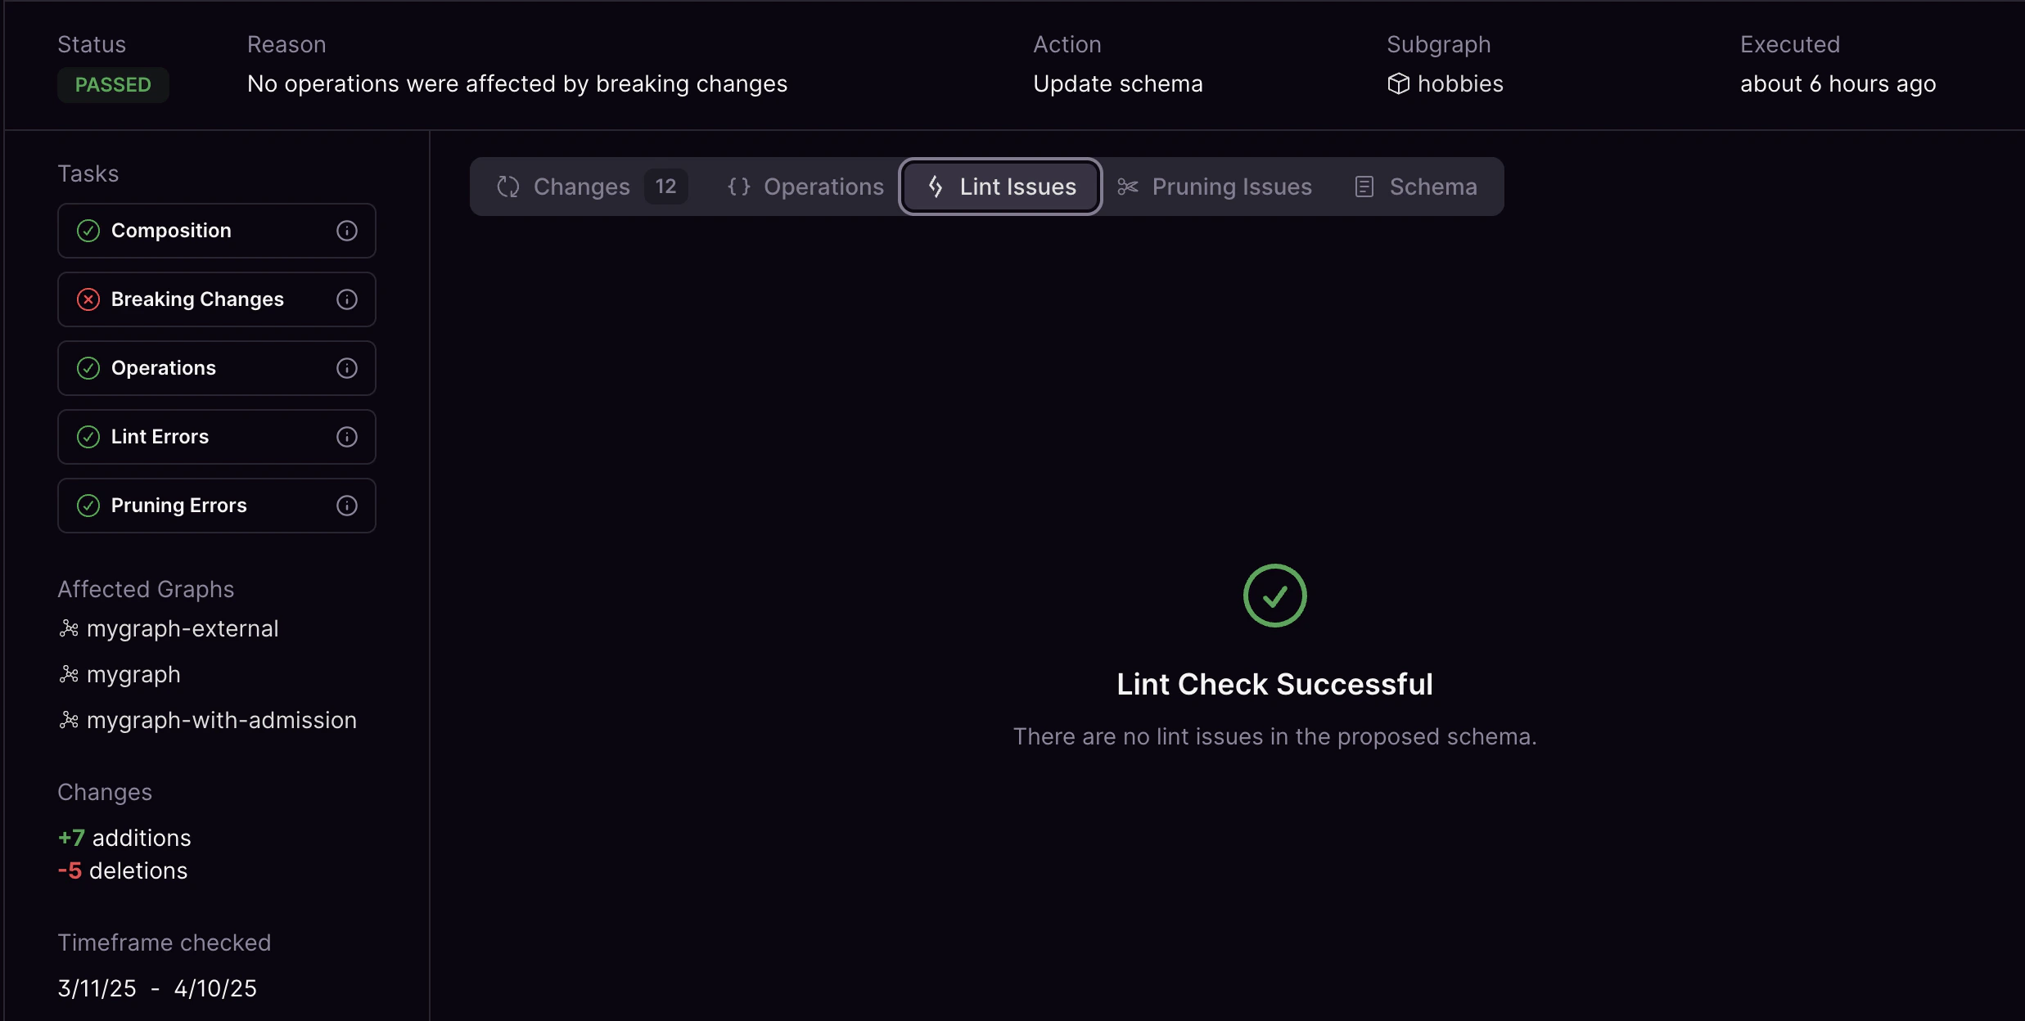The image size is (2025, 1021).
Task: Open the info tooltip for Composition task
Action: (347, 231)
